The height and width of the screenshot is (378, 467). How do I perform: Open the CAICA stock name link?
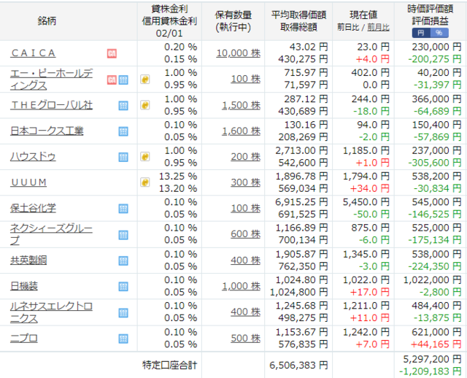click(x=34, y=53)
